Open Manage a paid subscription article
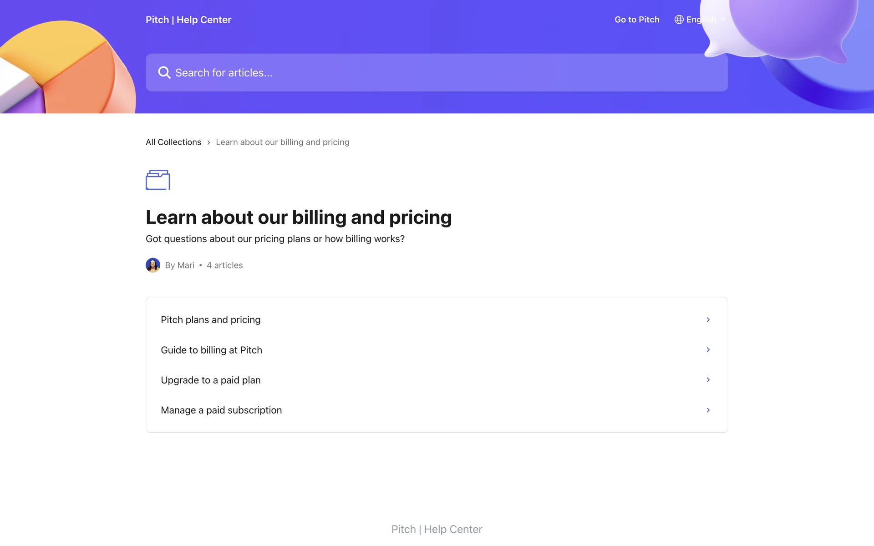This screenshot has height=546, width=874. 221,410
